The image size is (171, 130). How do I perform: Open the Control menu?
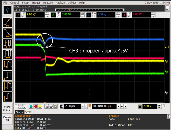click(x=15, y=3)
